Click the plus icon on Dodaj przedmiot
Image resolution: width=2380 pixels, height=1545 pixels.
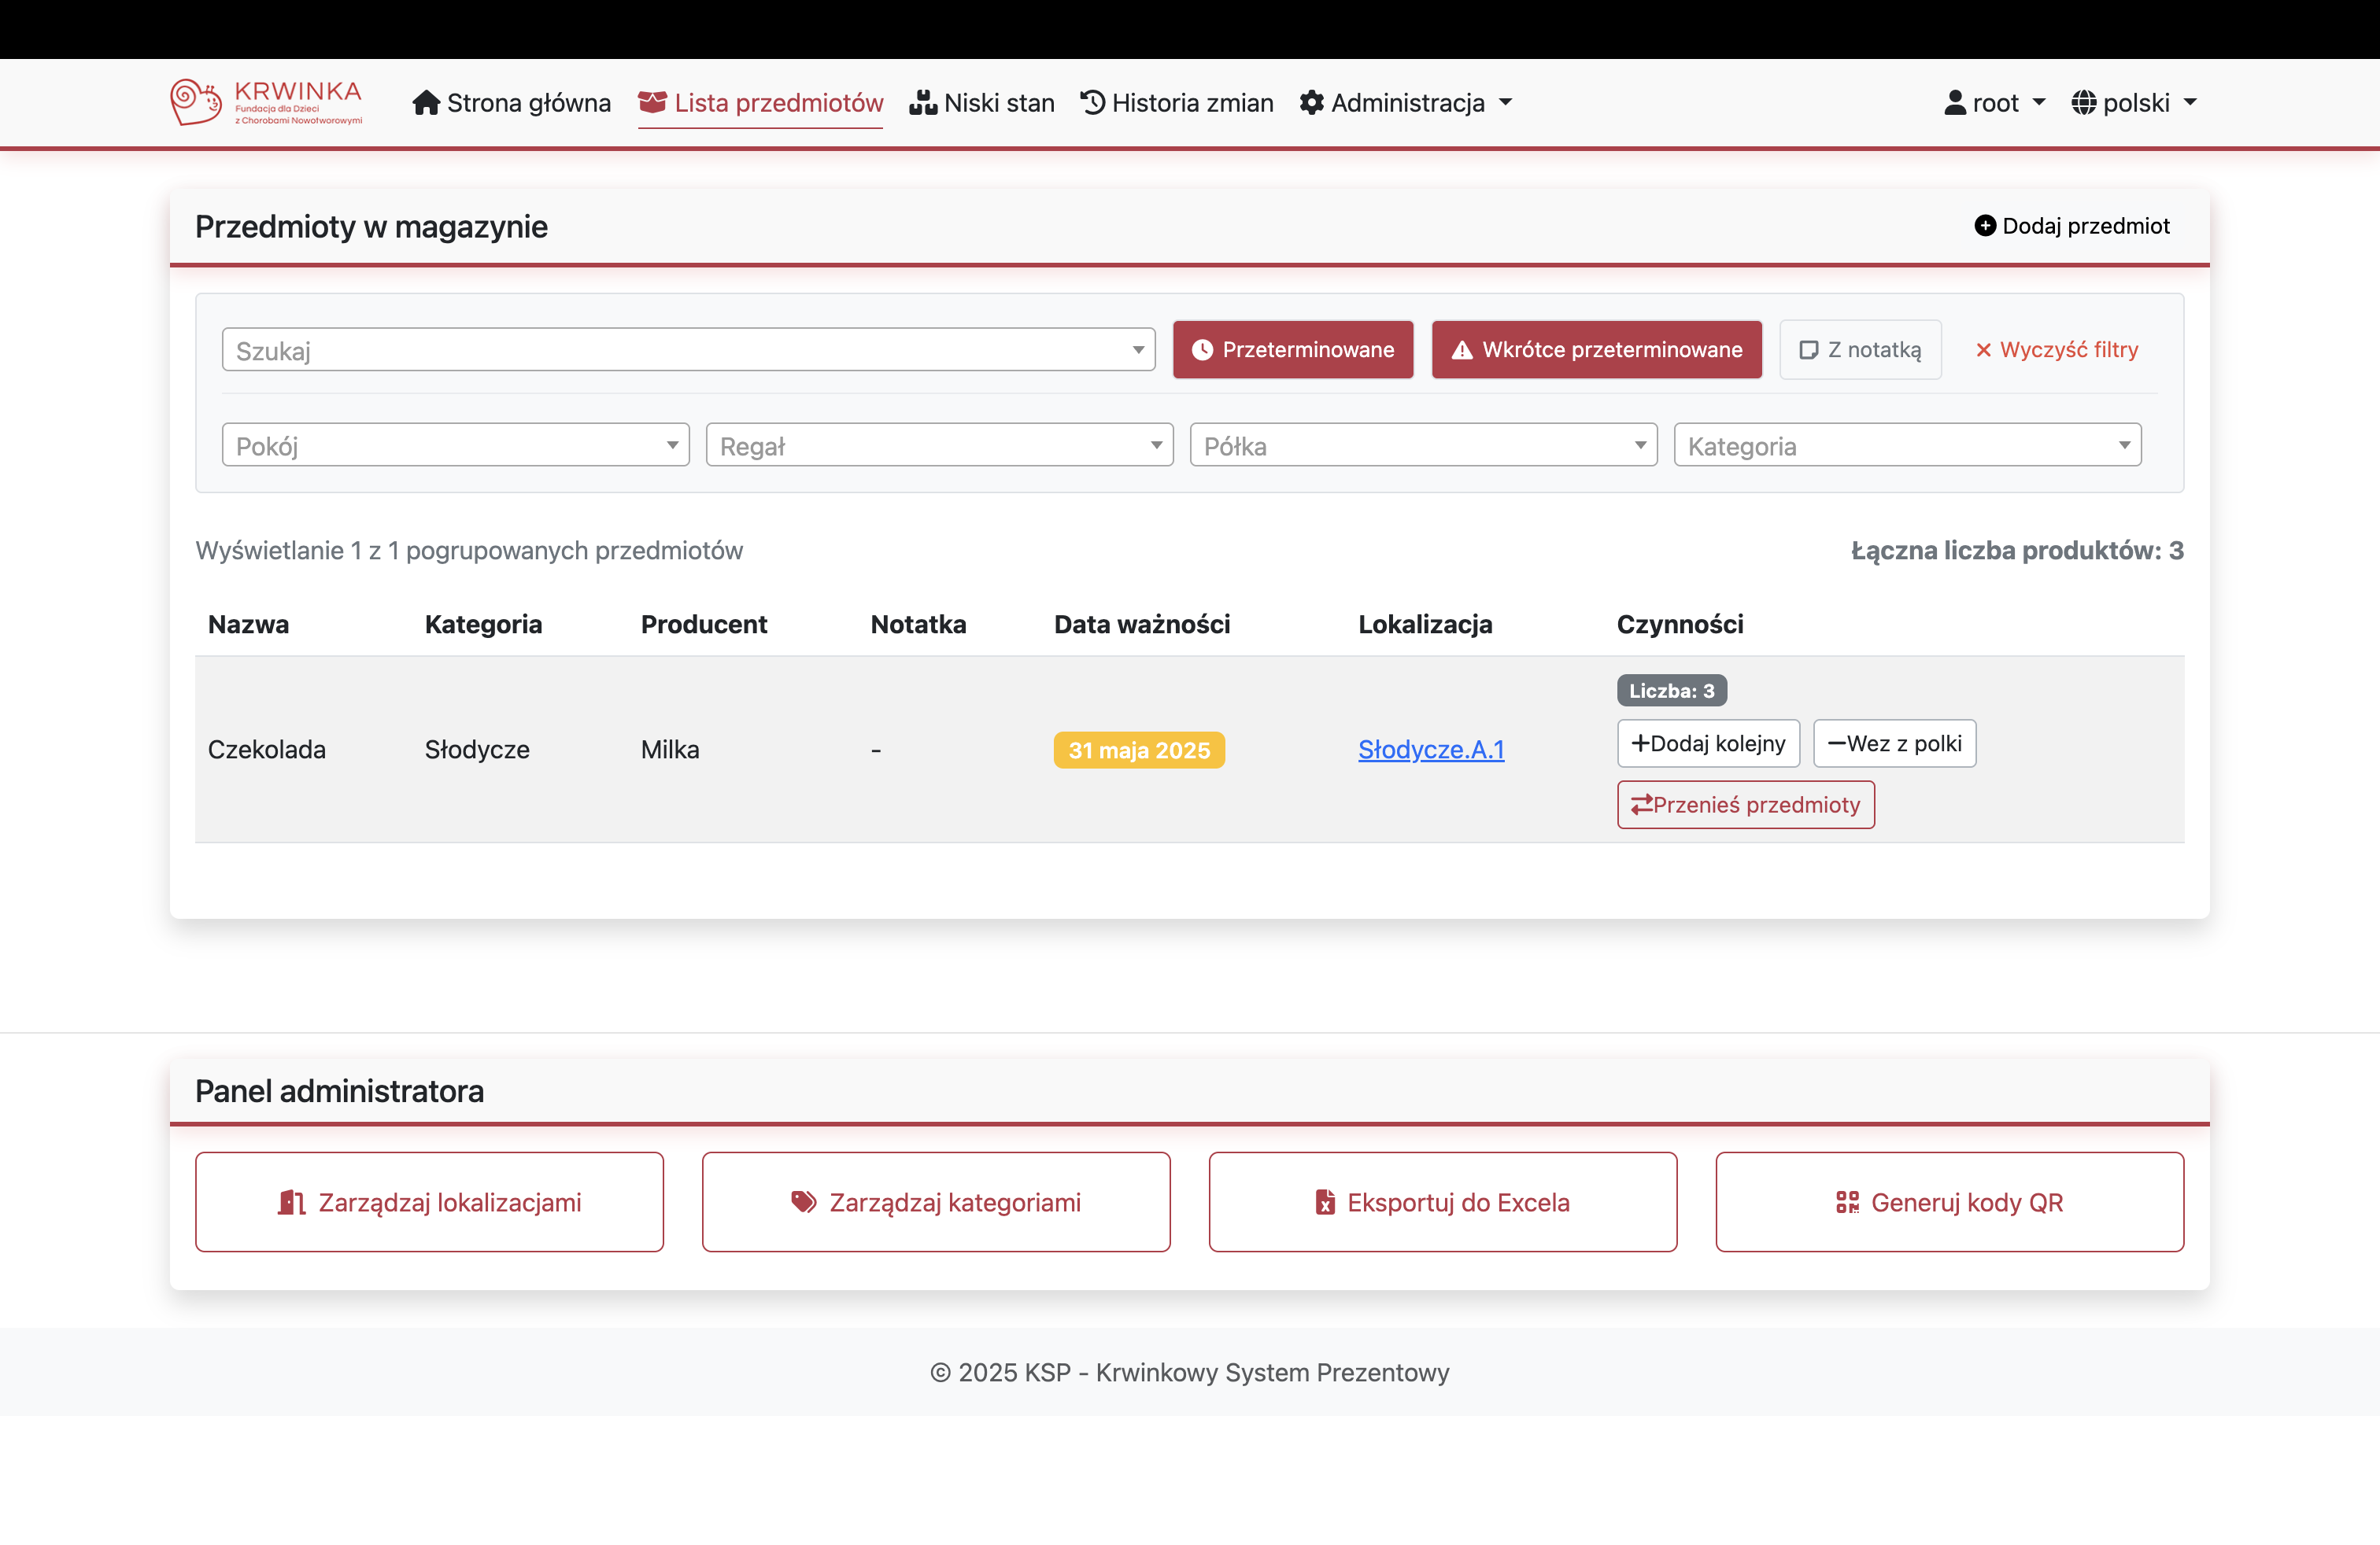coord(1986,226)
